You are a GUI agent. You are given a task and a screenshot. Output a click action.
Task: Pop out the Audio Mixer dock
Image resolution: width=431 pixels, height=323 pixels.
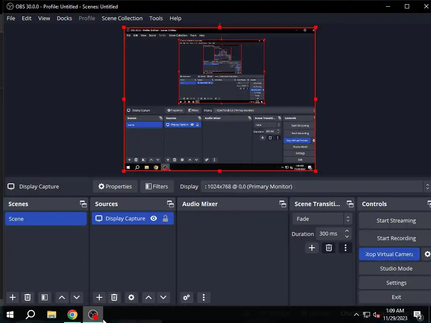pyautogui.click(x=282, y=204)
